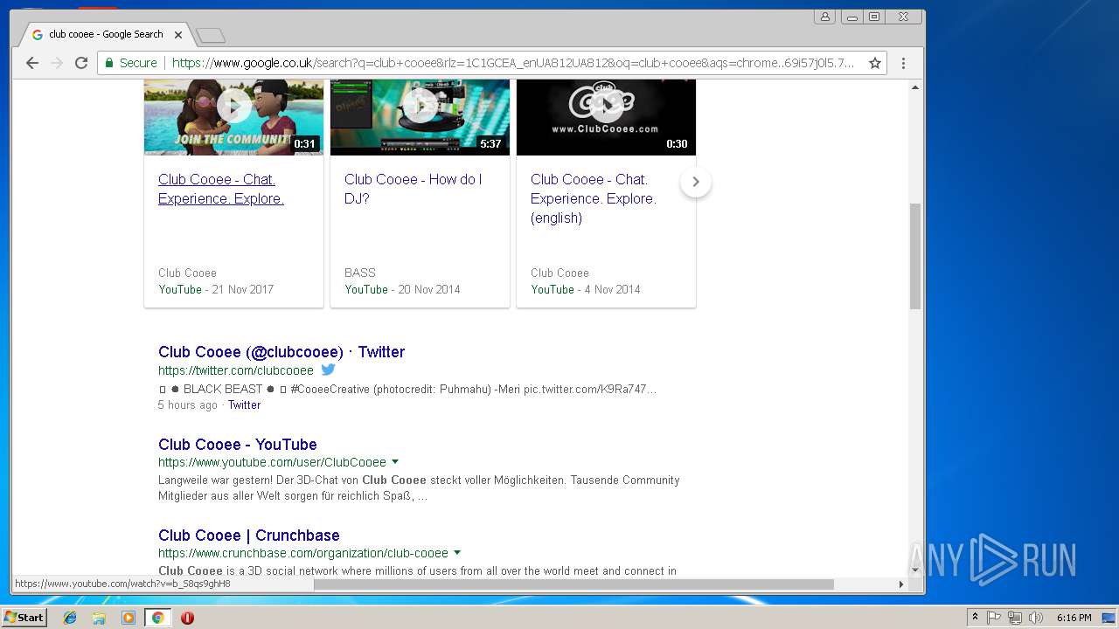This screenshot has width=1119, height=629.
Task: Click the Secure padlock icon
Action: 110,63
